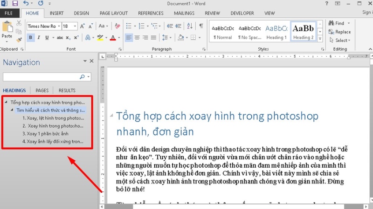Close the Navigation pane
The width and height of the screenshot is (373, 209).
[x=91, y=61]
